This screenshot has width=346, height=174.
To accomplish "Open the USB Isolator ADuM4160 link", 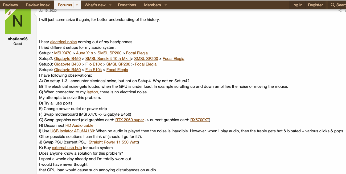I will [73, 131].
